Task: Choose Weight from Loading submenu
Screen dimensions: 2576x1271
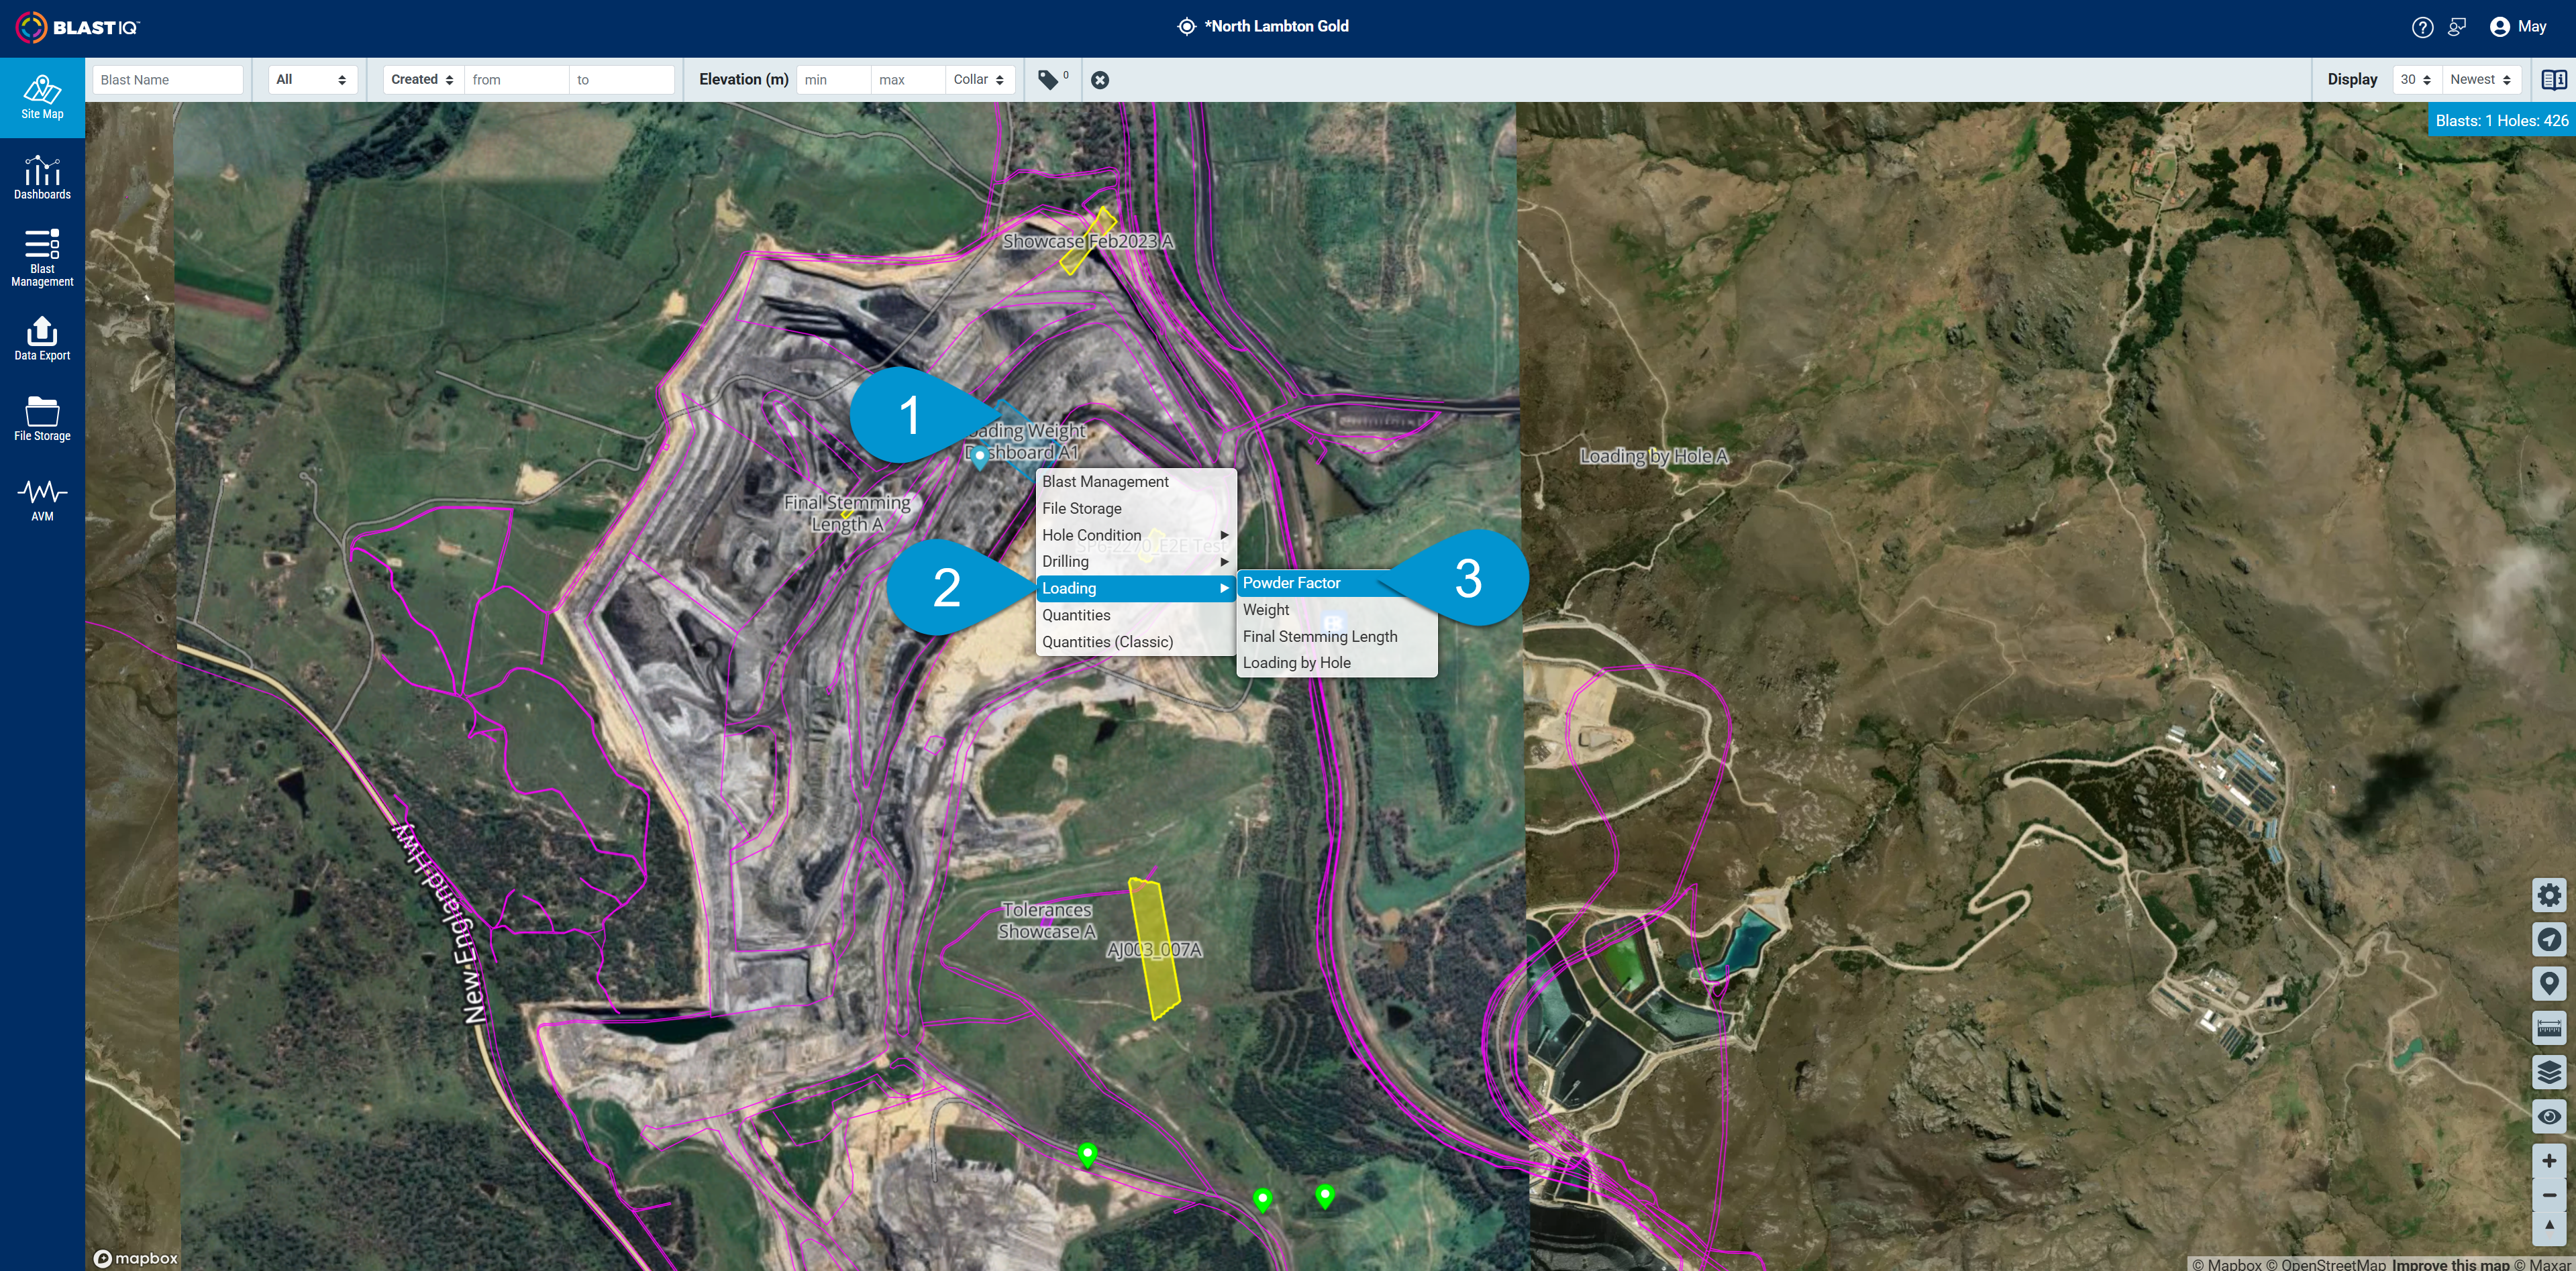Action: pos(1337,610)
